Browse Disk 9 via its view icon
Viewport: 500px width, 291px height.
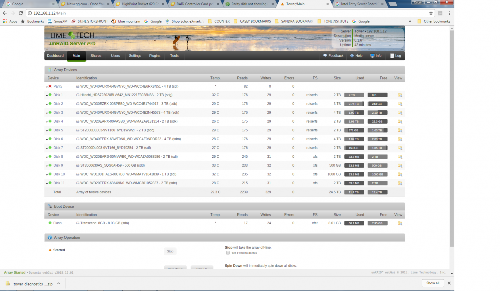[x=400, y=165]
